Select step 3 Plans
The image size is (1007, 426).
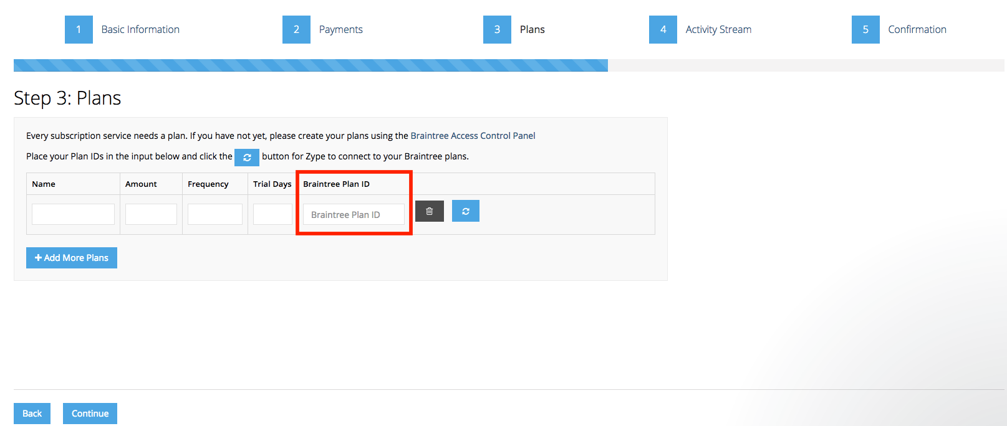(x=514, y=29)
